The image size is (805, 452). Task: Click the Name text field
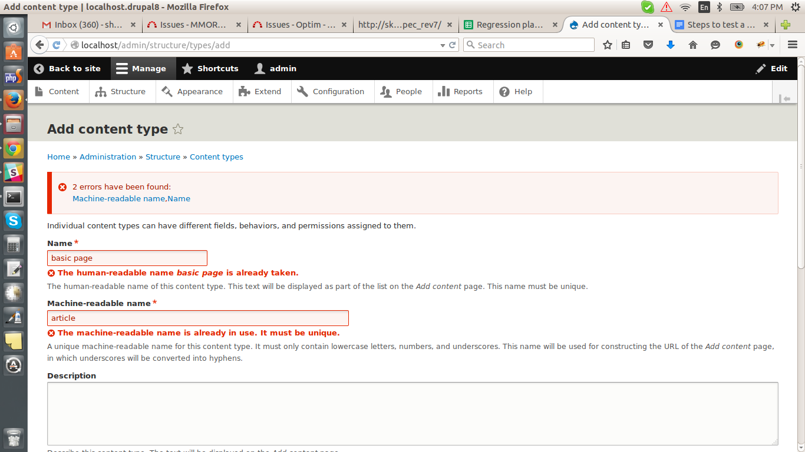coord(127,258)
